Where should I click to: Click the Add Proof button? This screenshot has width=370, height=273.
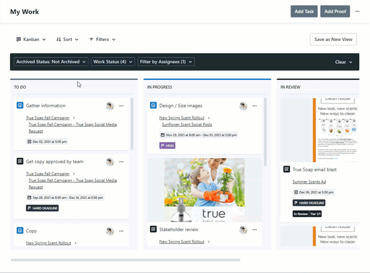pos(335,11)
